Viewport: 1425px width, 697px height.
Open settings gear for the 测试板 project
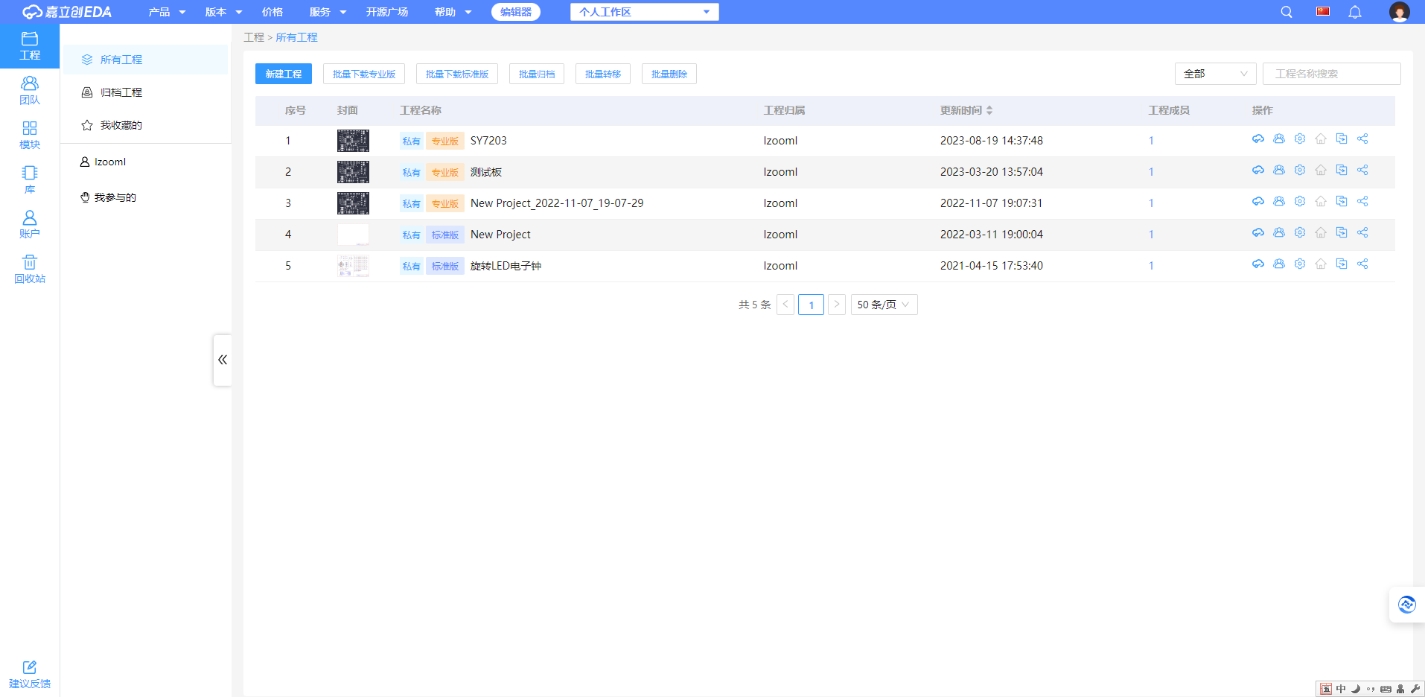(x=1300, y=171)
